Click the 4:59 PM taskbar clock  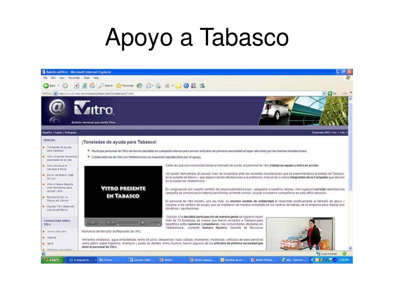click(344, 260)
